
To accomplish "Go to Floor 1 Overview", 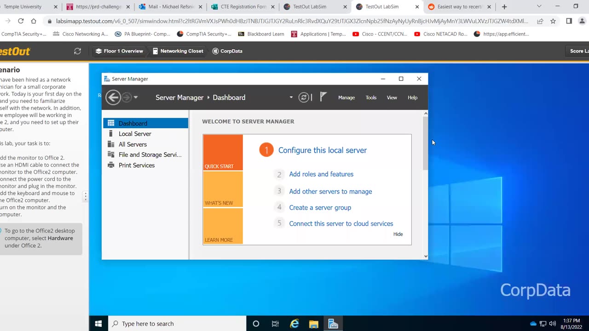I will [x=119, y=51].
